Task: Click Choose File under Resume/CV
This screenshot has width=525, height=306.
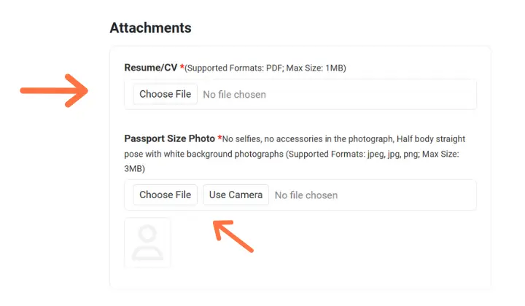Action: pos(165,94)
